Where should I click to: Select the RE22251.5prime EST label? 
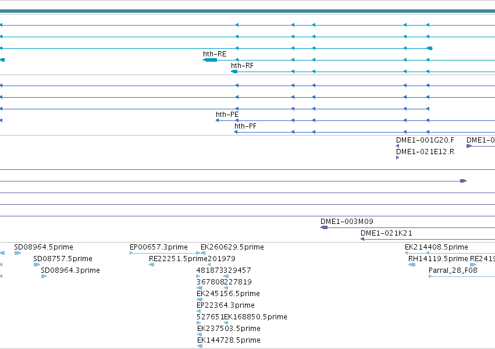click(x=178, y=259)
